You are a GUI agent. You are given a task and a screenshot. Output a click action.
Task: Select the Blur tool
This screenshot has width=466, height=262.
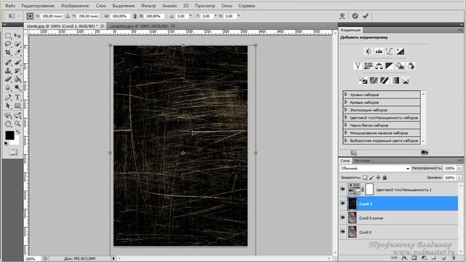[8, 87]
